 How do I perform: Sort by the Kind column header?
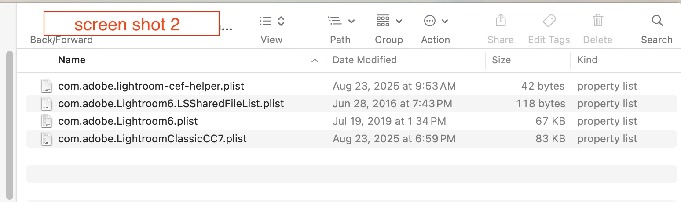click(587, 60)
